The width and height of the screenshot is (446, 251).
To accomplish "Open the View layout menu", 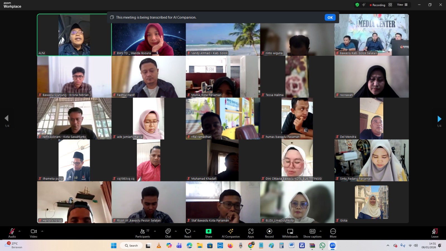I will click(x=402, y=5).
